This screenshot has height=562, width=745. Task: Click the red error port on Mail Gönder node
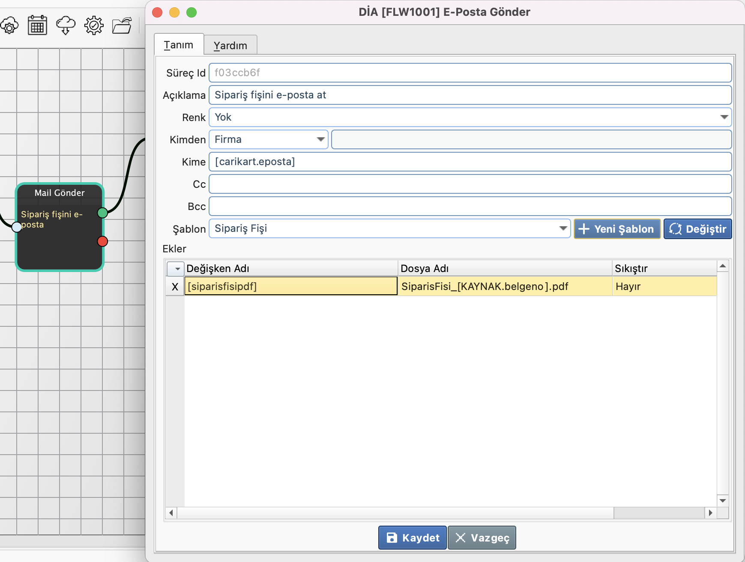coord(102,241)
